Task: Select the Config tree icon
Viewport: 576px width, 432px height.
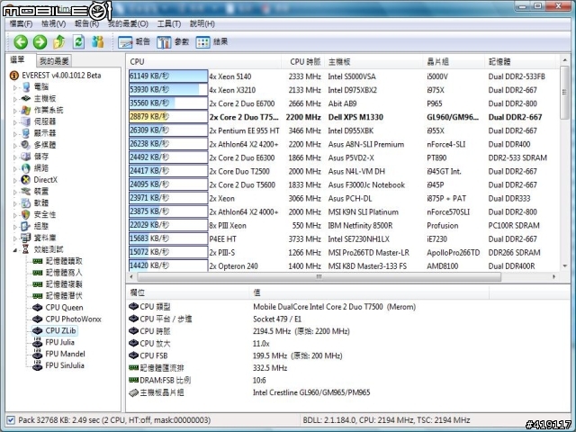Action: [x=26, y=226]
